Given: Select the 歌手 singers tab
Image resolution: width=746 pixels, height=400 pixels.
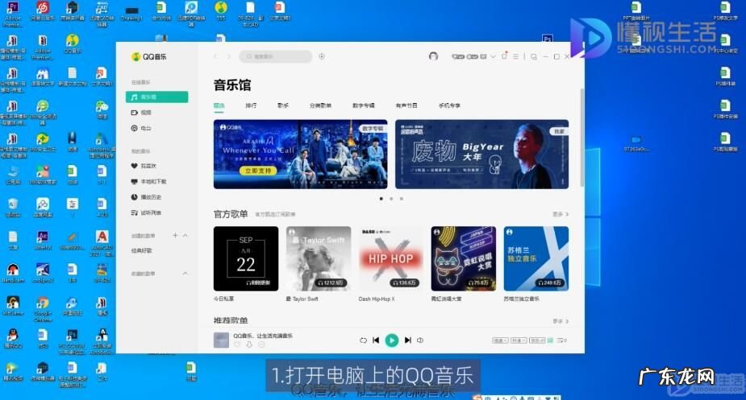Looking at the screenshot, I should [x=283, y=105].
